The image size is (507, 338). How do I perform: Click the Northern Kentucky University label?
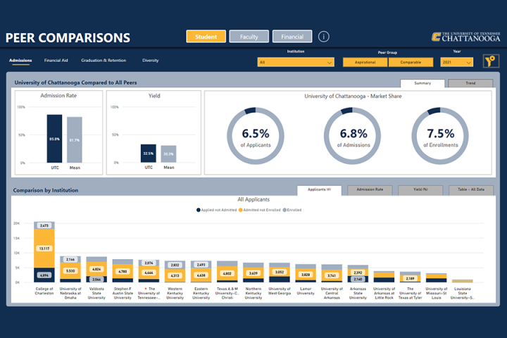click(254, 293)
